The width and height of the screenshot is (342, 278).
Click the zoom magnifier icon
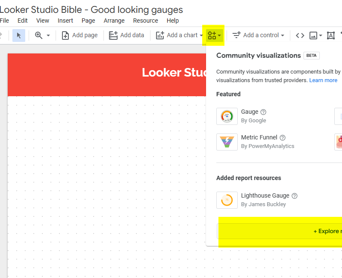[x=38, y=35]
